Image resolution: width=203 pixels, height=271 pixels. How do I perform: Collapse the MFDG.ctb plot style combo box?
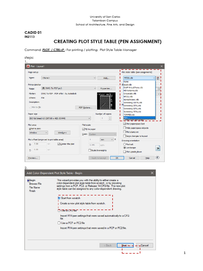(x=139, y=78)
